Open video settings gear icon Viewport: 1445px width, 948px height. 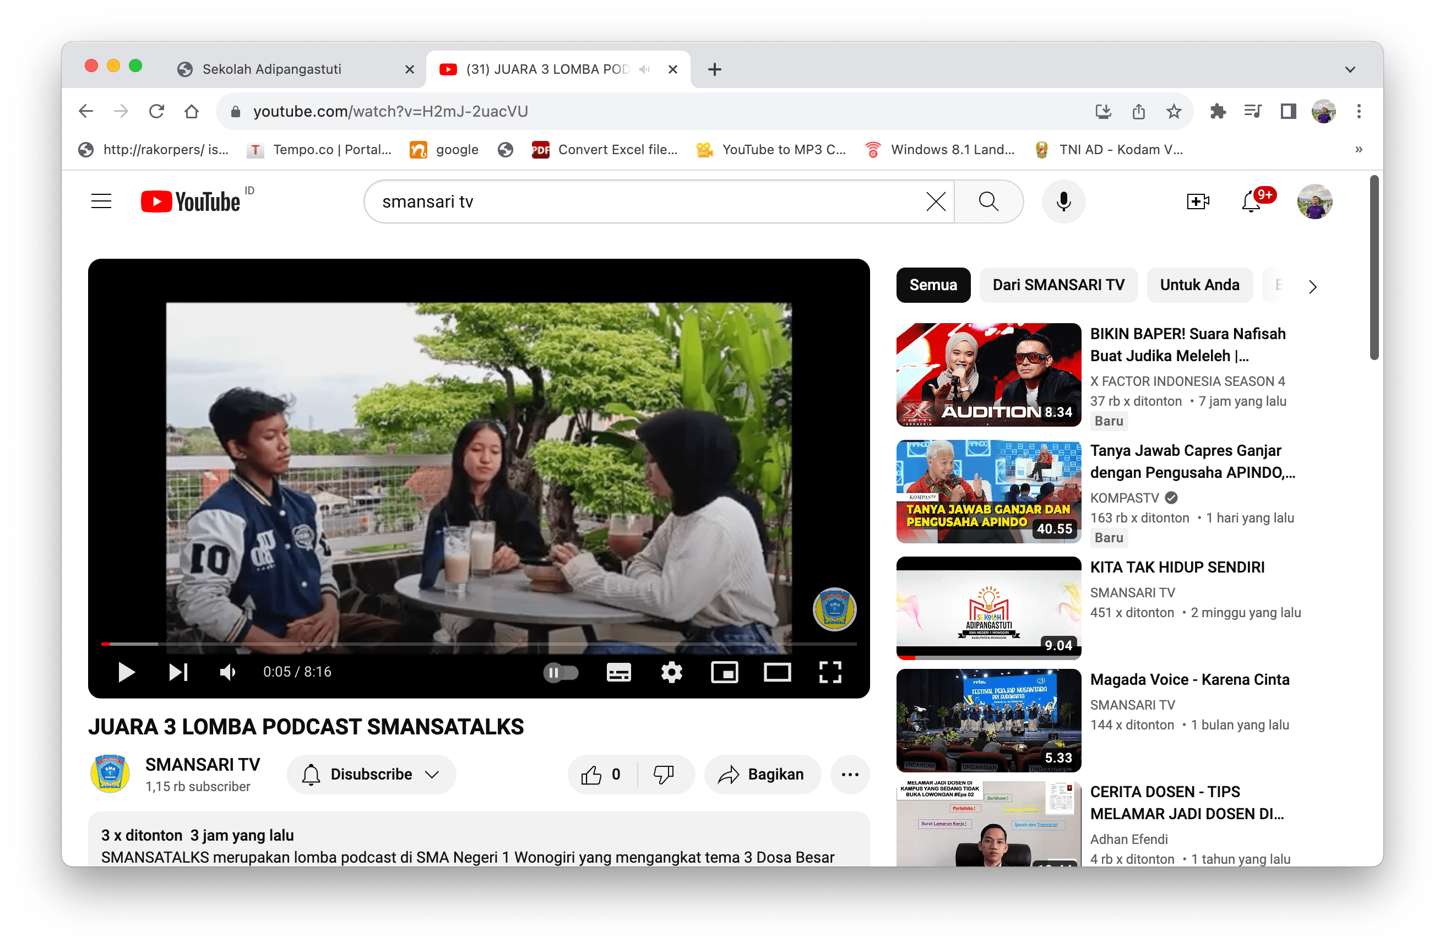tap(671, 672)
